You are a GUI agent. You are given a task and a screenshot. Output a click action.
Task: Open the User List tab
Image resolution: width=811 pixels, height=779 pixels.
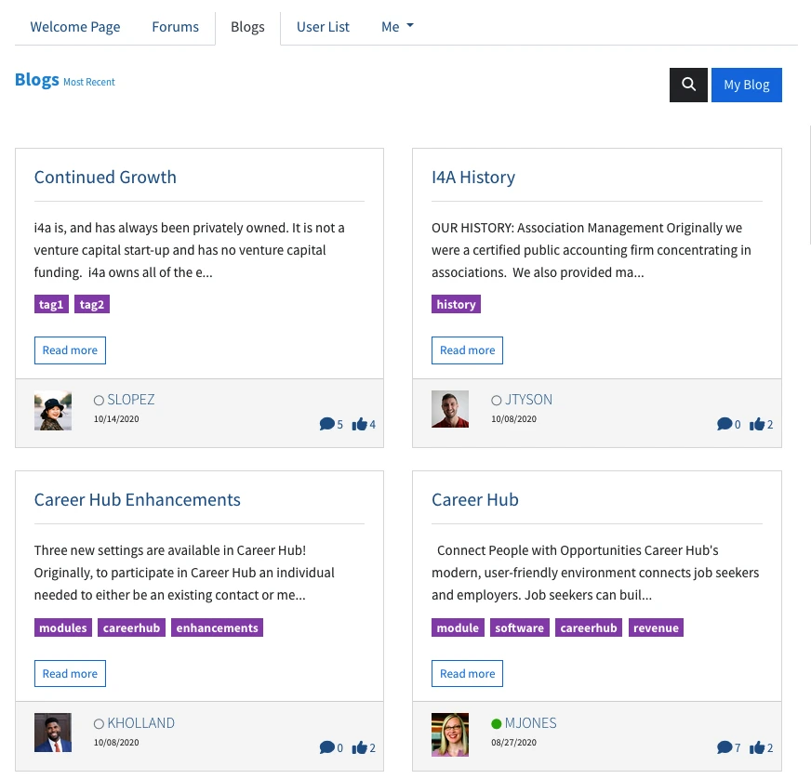pos(323,27)
